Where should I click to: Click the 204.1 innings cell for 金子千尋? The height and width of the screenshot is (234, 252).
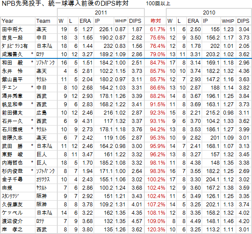[x=211, y=180]
